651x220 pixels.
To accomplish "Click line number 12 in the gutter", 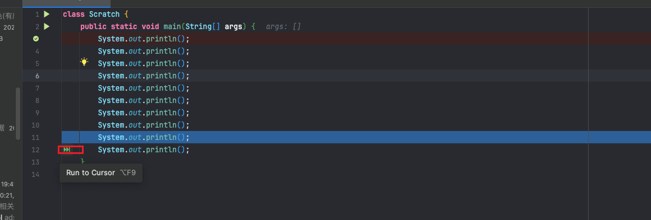I will coord(35,149).
